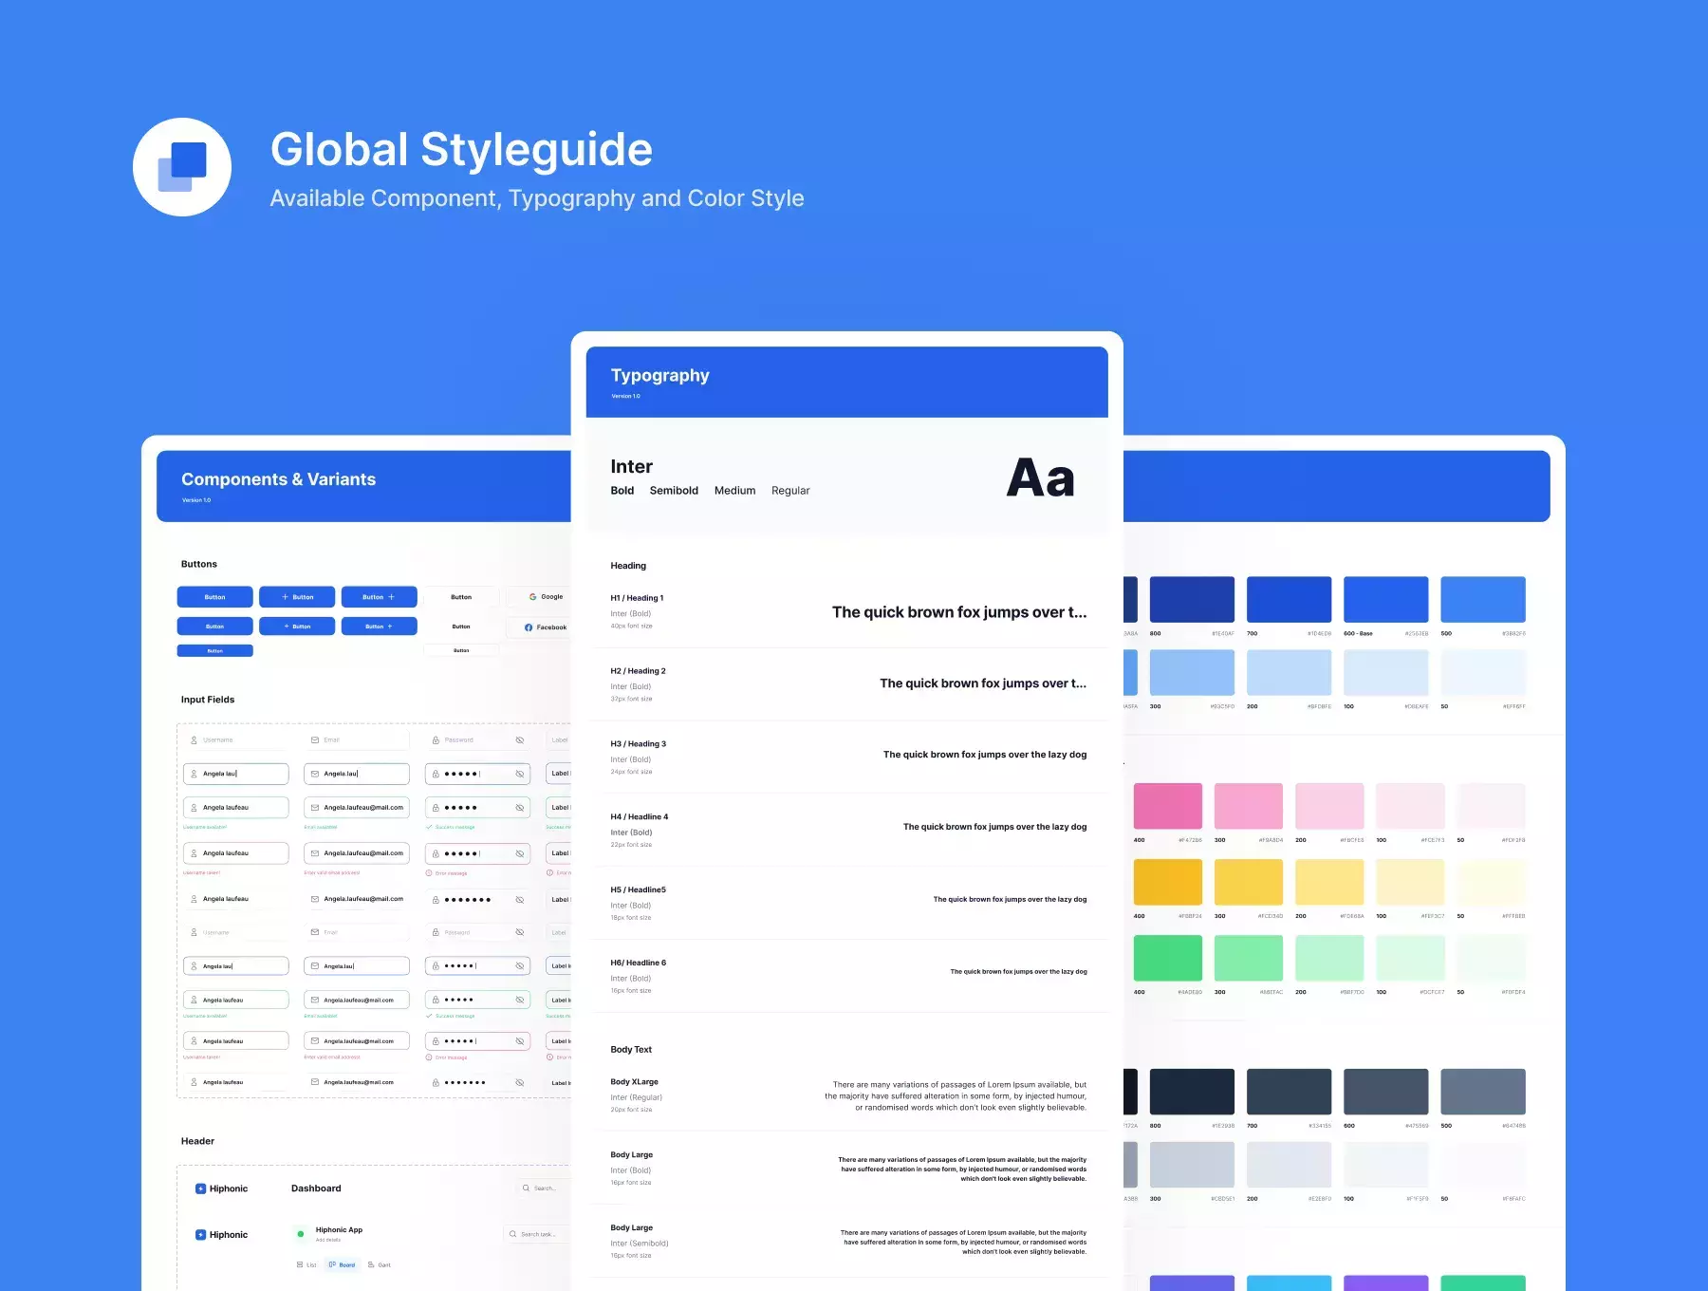Pick the slate 500 swatch #64748B

tap(1483, 1092)
